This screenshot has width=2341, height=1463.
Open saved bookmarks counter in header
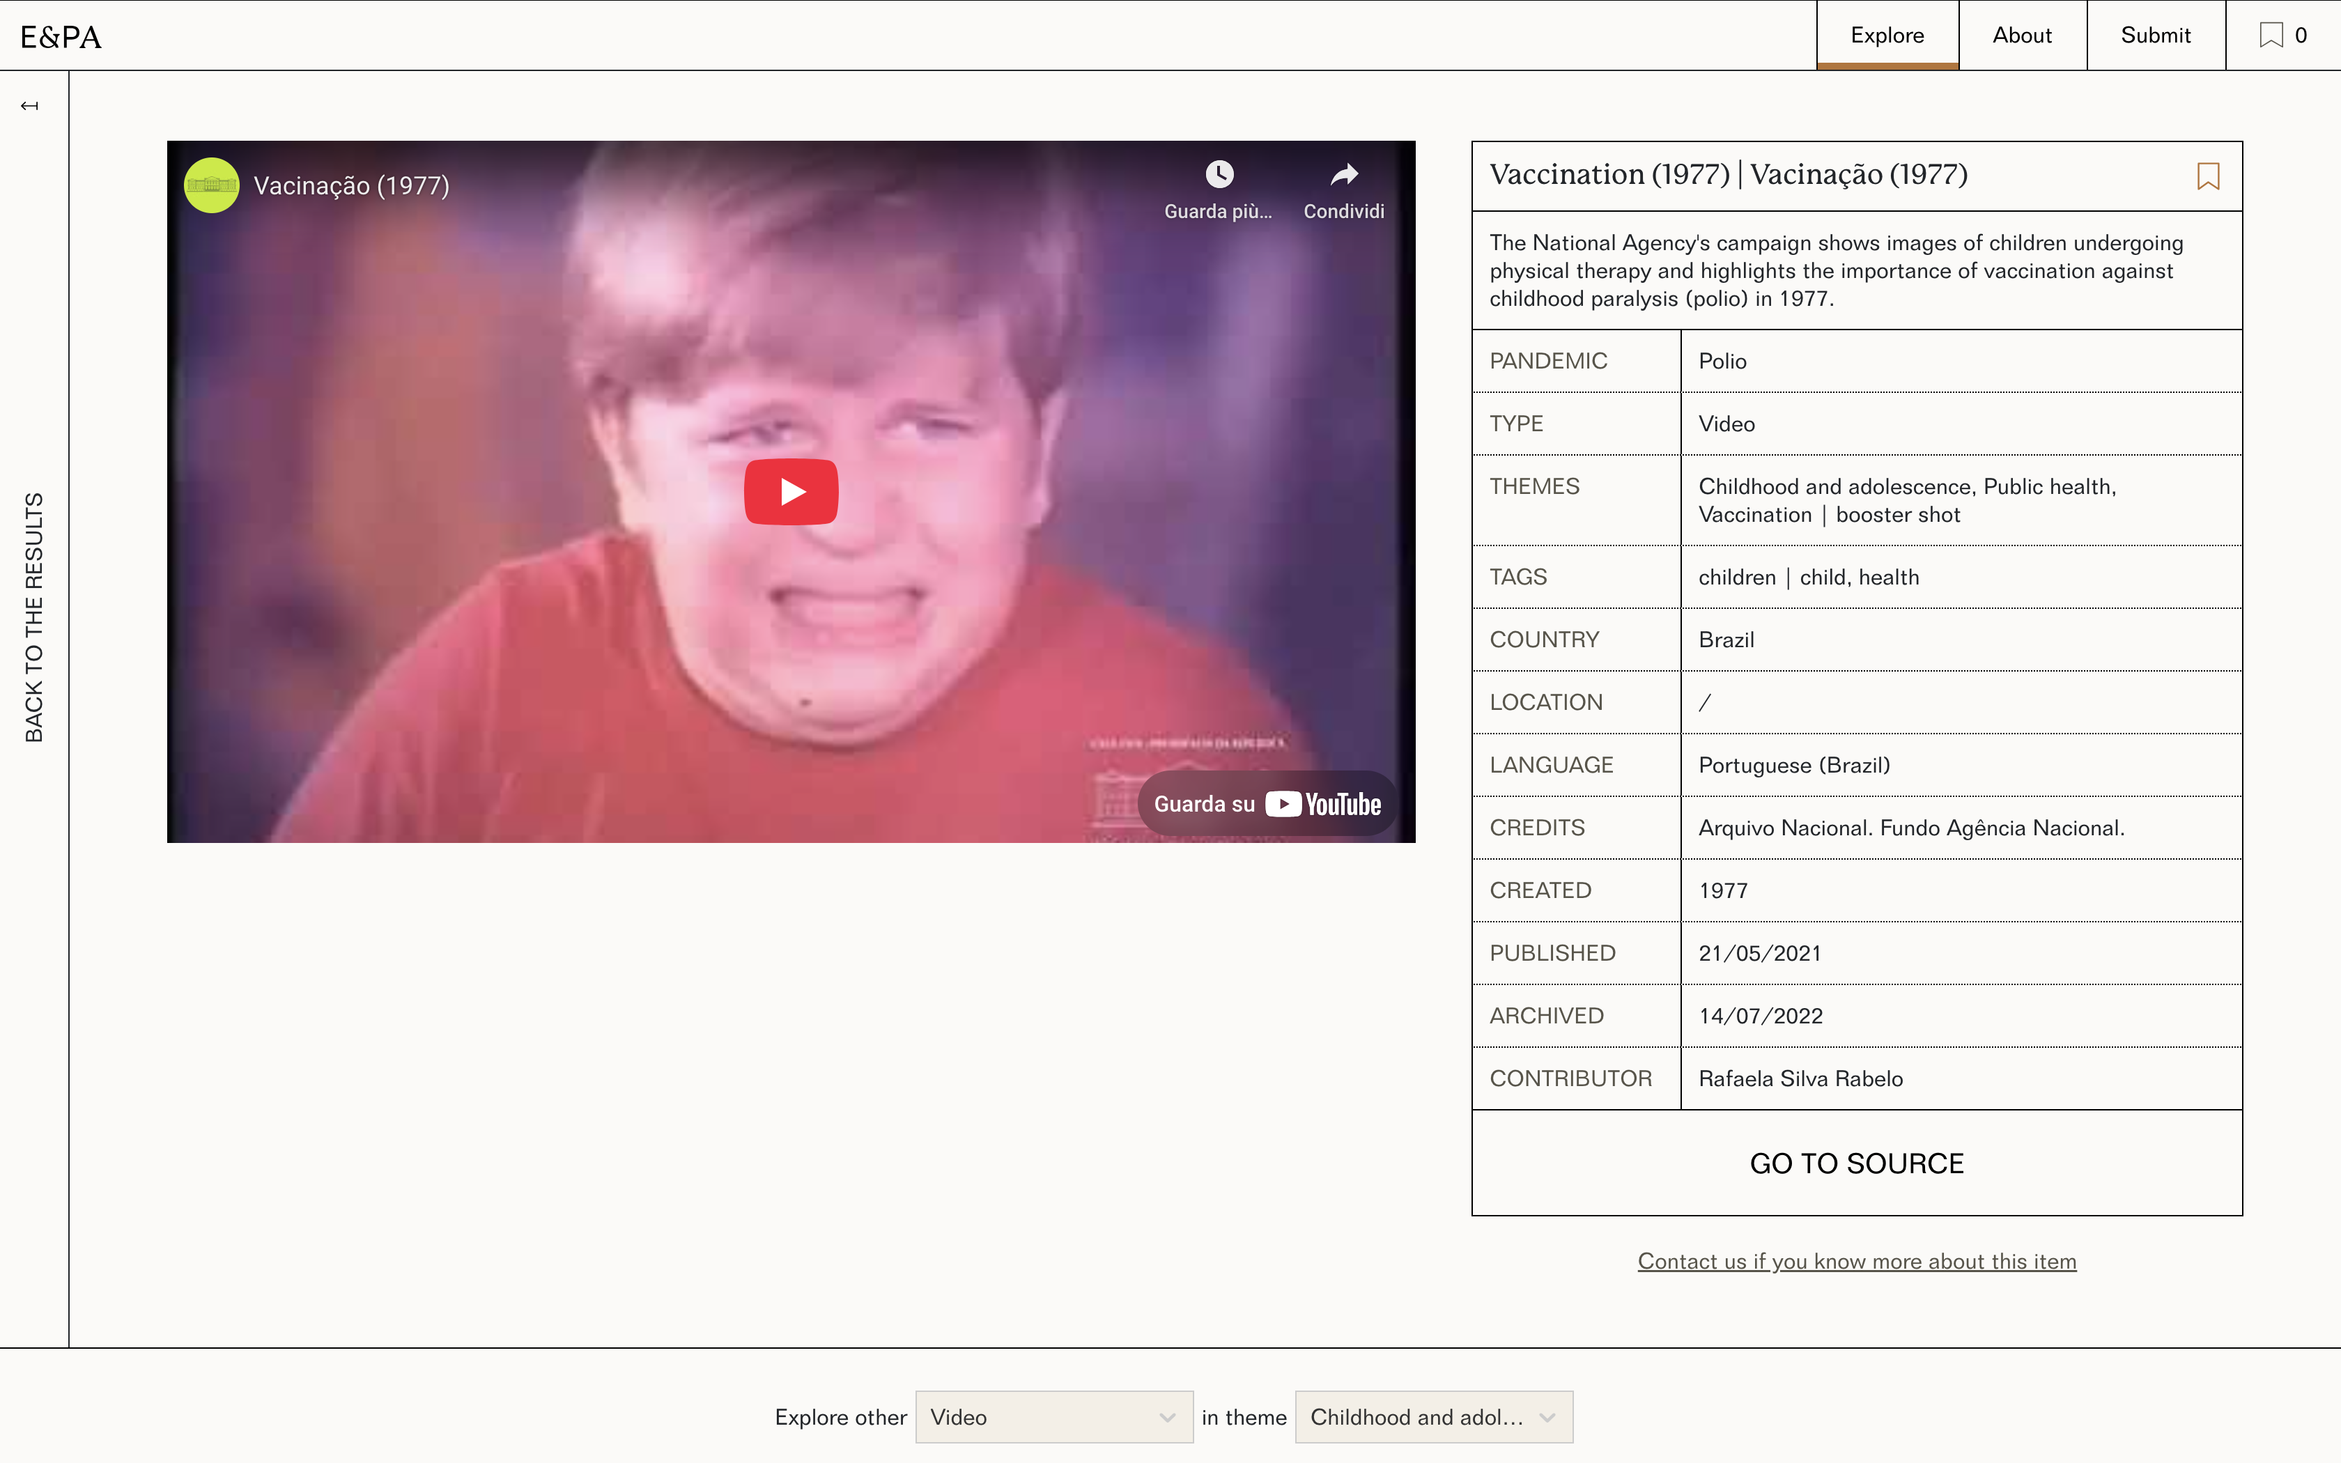tap(2283, 36)
